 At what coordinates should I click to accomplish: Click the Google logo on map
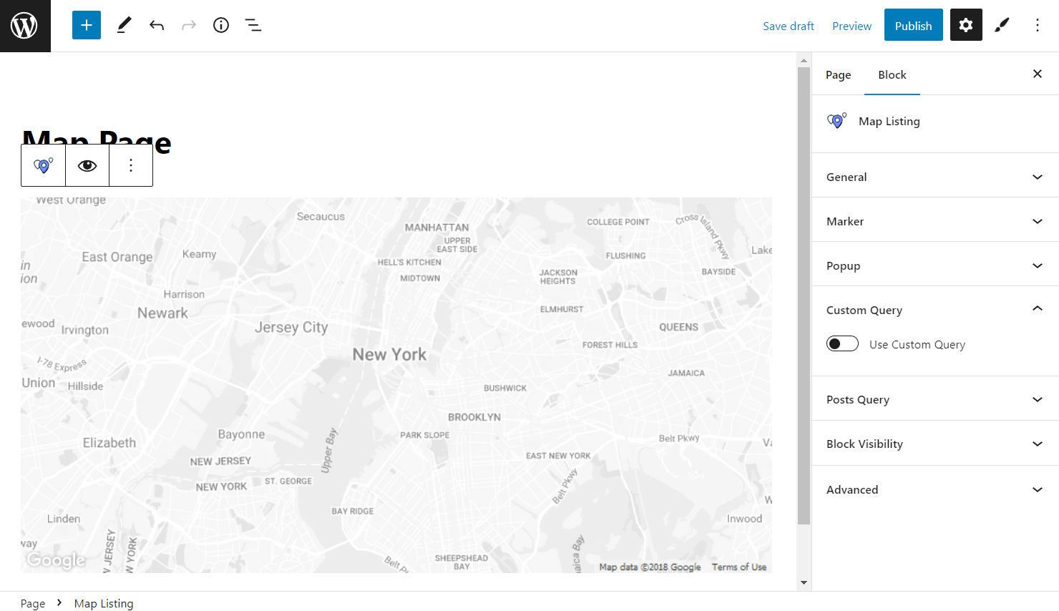[56, 559]
